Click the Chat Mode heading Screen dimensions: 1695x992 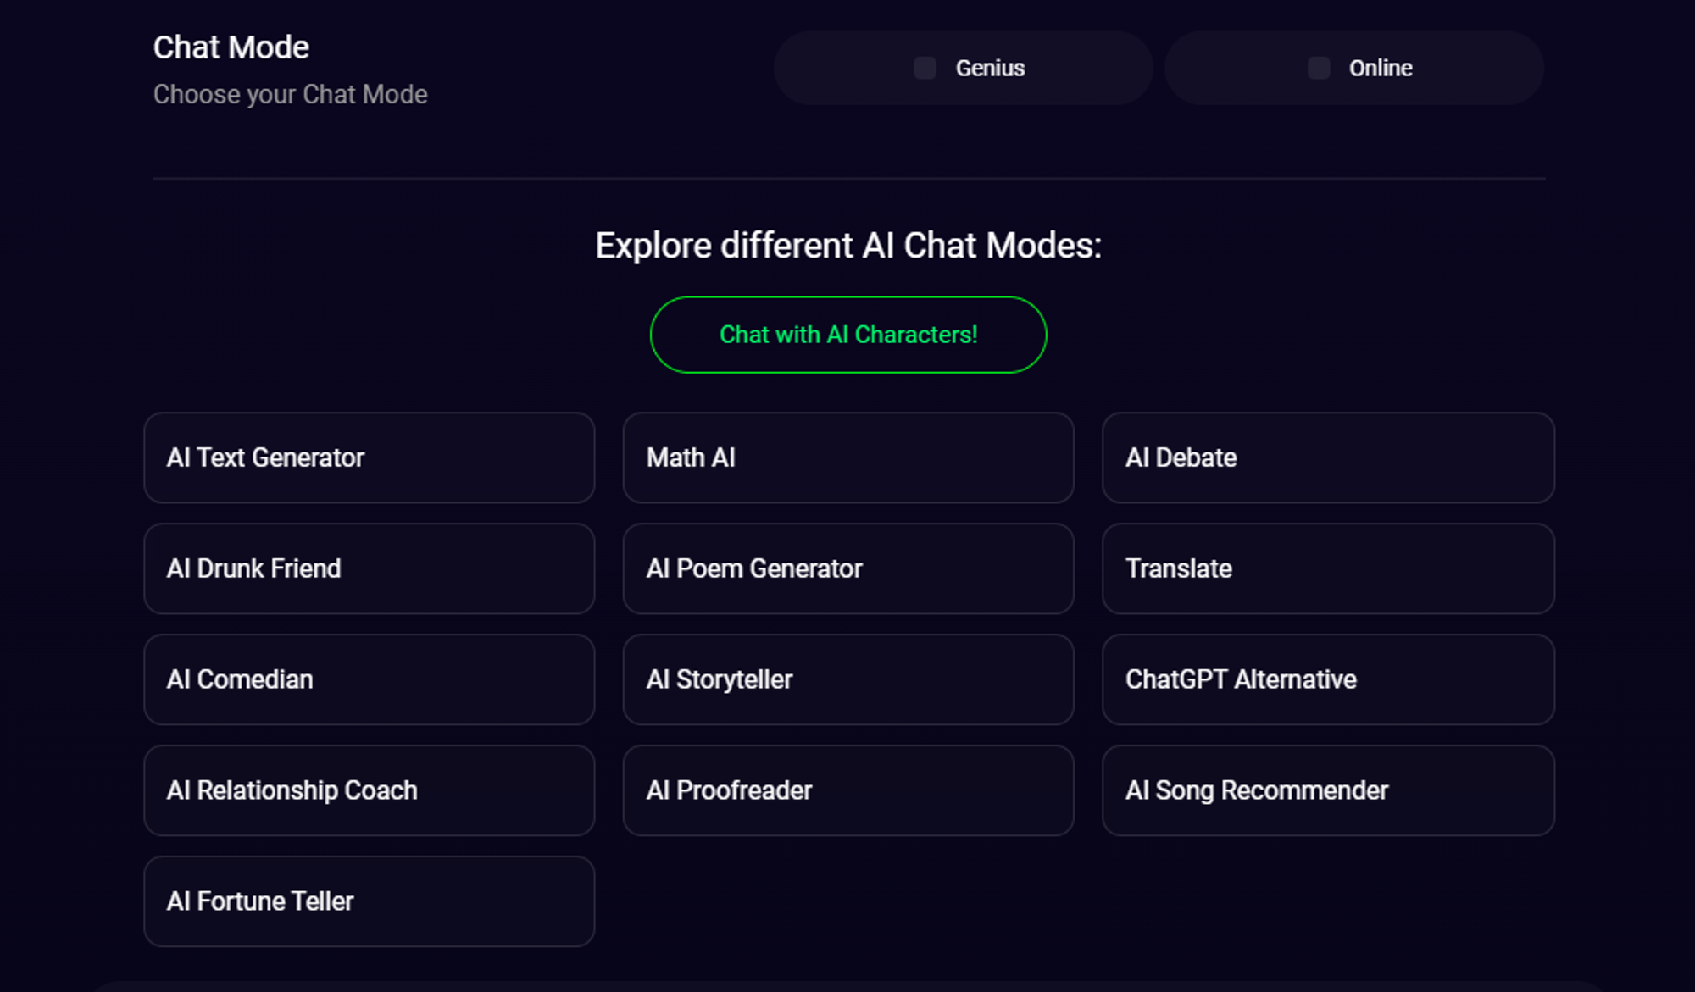tap(231, 47)
